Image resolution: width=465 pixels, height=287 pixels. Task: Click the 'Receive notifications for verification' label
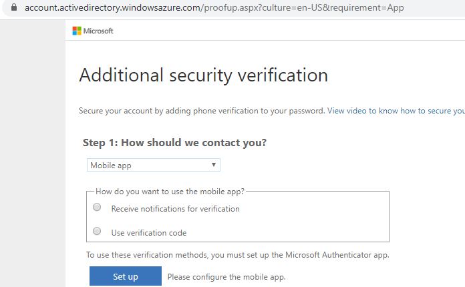(175, 209)
